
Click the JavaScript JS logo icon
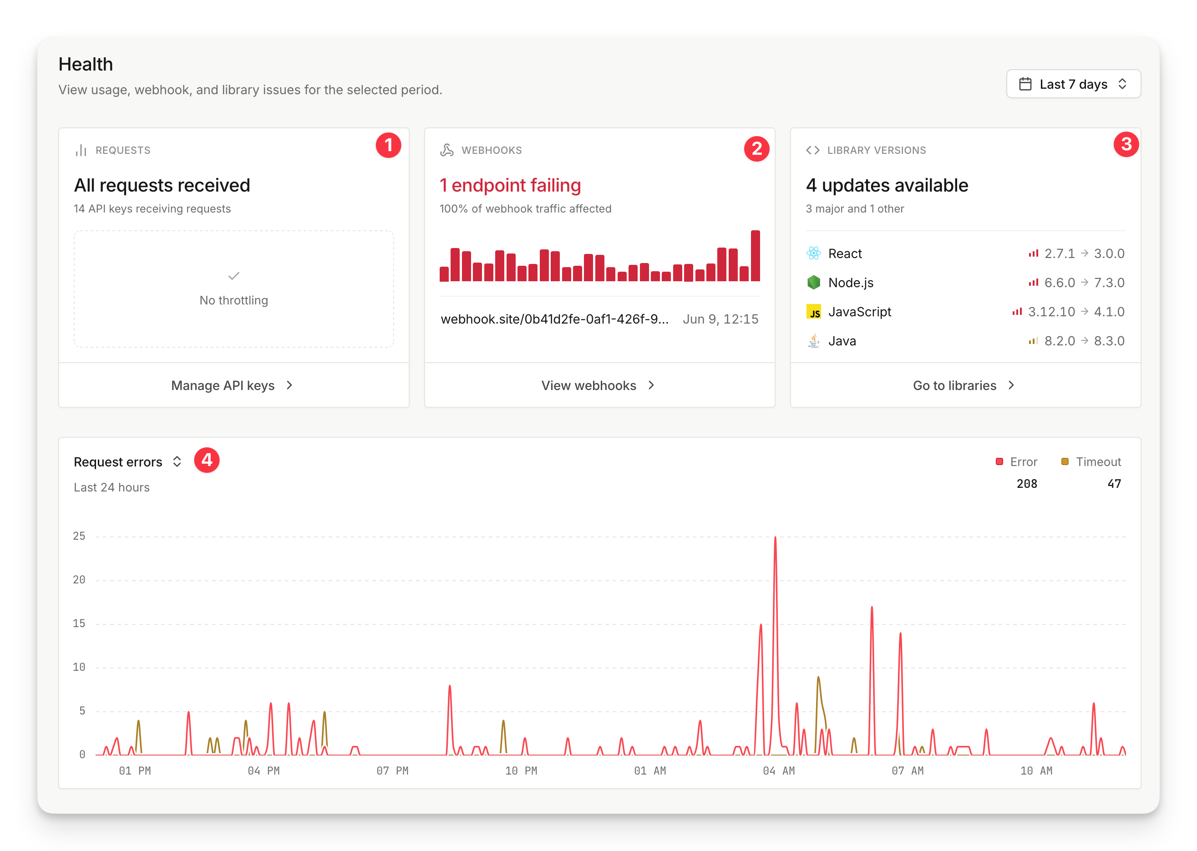813,312
